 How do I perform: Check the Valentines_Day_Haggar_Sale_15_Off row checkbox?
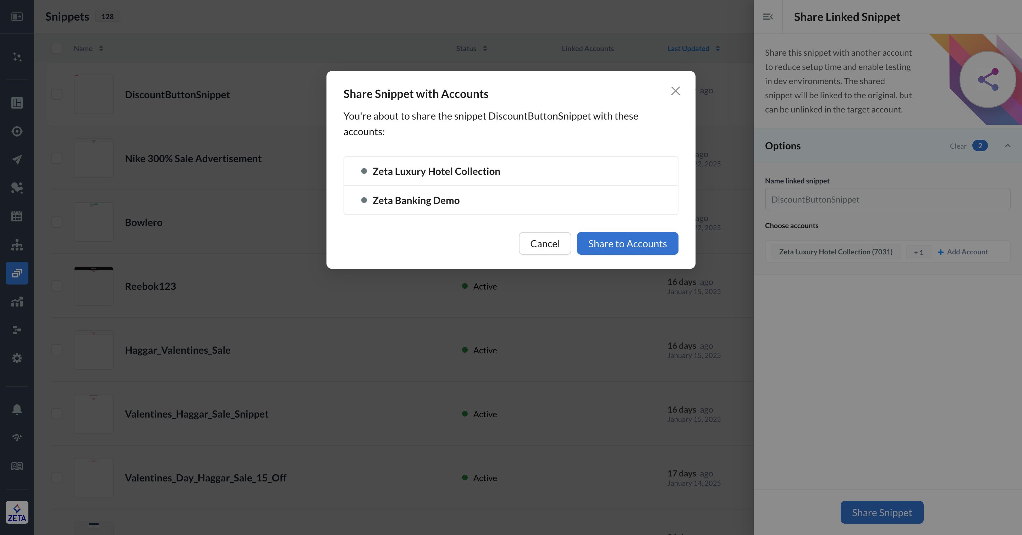57,478
